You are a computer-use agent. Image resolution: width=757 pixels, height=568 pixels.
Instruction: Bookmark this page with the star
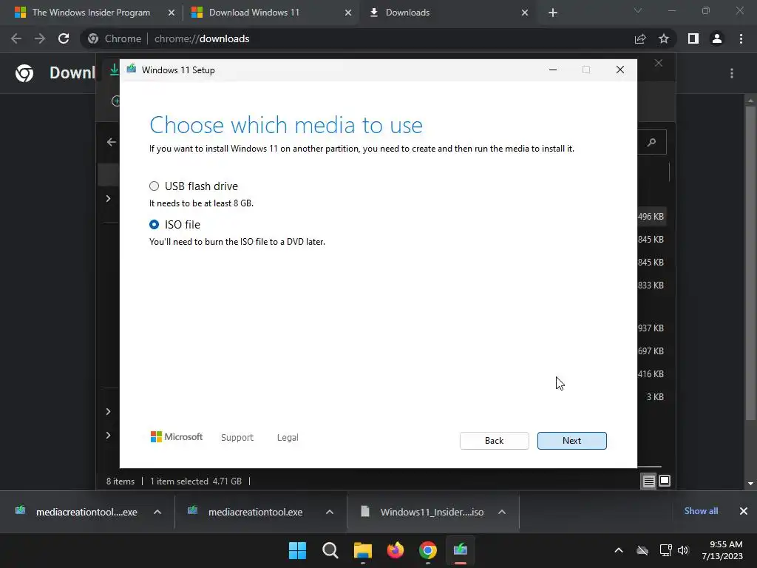click(664, 38)
